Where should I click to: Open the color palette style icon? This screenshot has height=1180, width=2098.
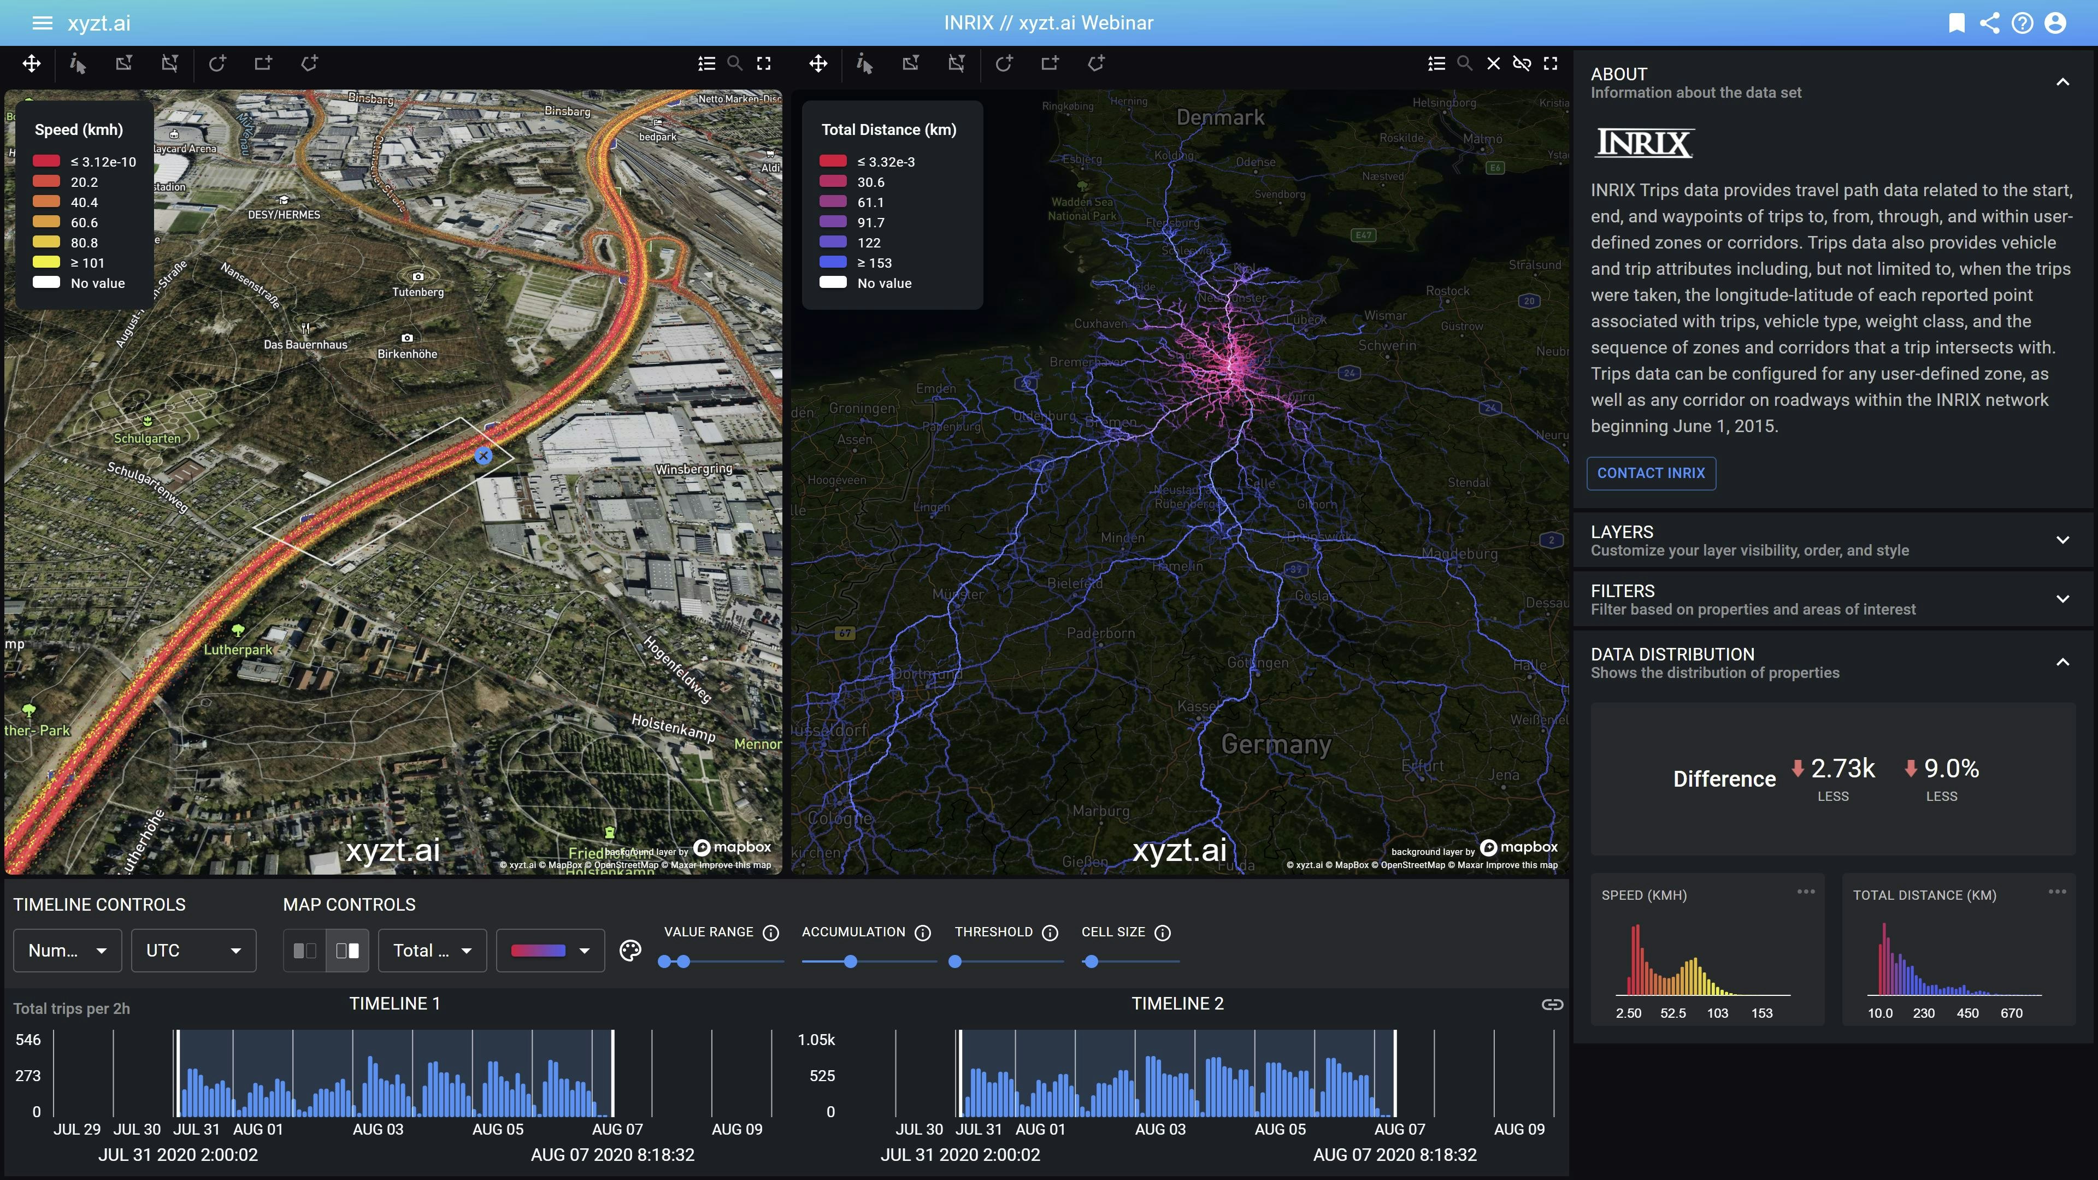[629, 951]
